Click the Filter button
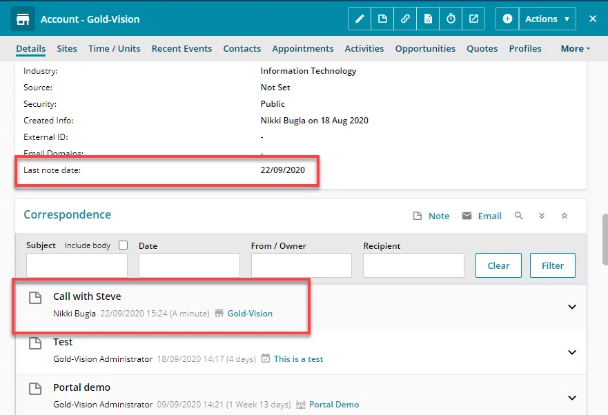608x415 pixels. pyautogui.click(x=553, y=265)
